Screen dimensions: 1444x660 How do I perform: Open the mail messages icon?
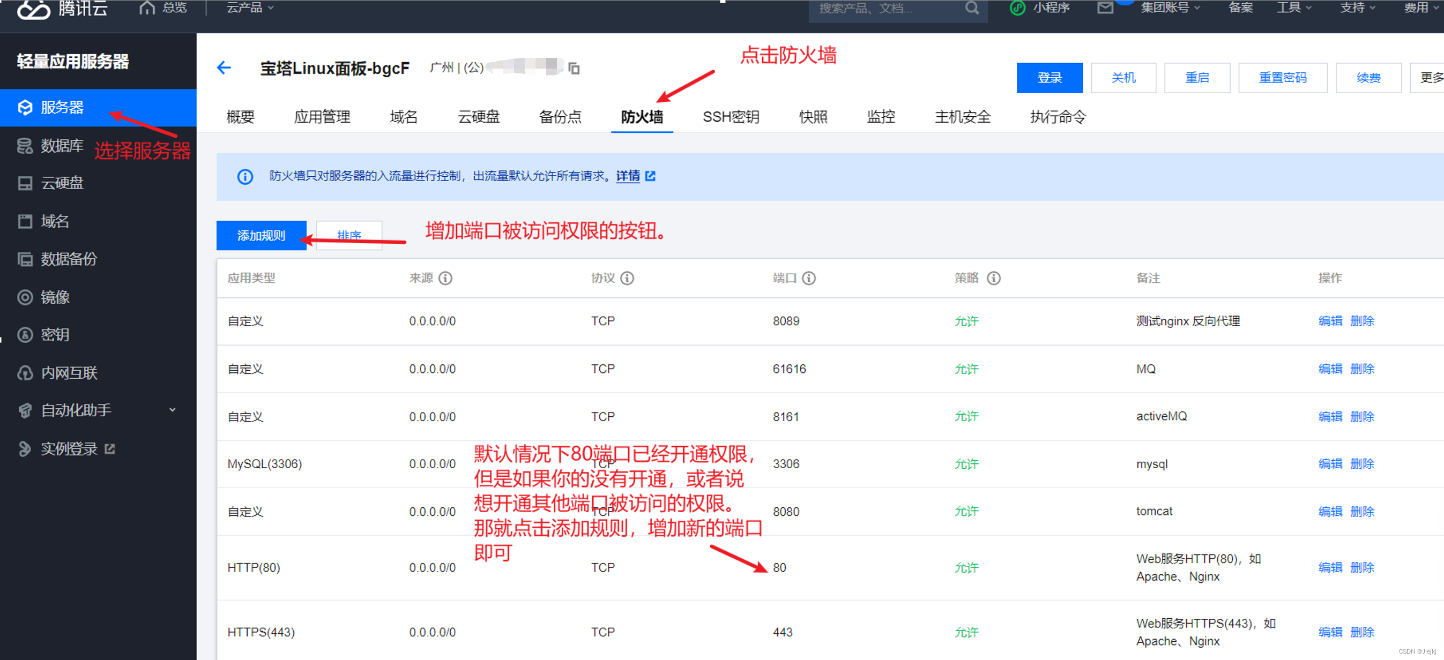(x=1105, y=8)
